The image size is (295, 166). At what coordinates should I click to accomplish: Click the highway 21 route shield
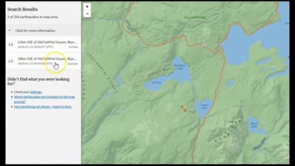pyautogui.click(x=204, y=46)
